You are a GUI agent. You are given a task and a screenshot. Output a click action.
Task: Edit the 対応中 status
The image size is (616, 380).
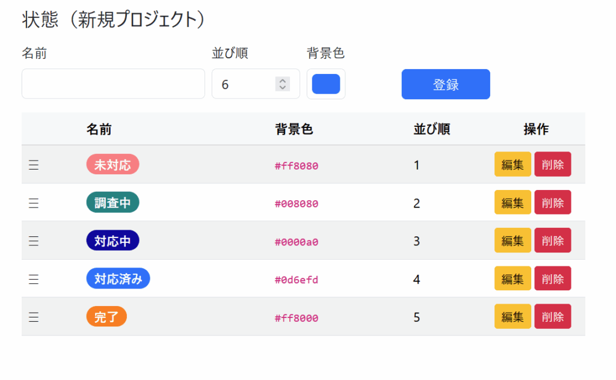513,241
